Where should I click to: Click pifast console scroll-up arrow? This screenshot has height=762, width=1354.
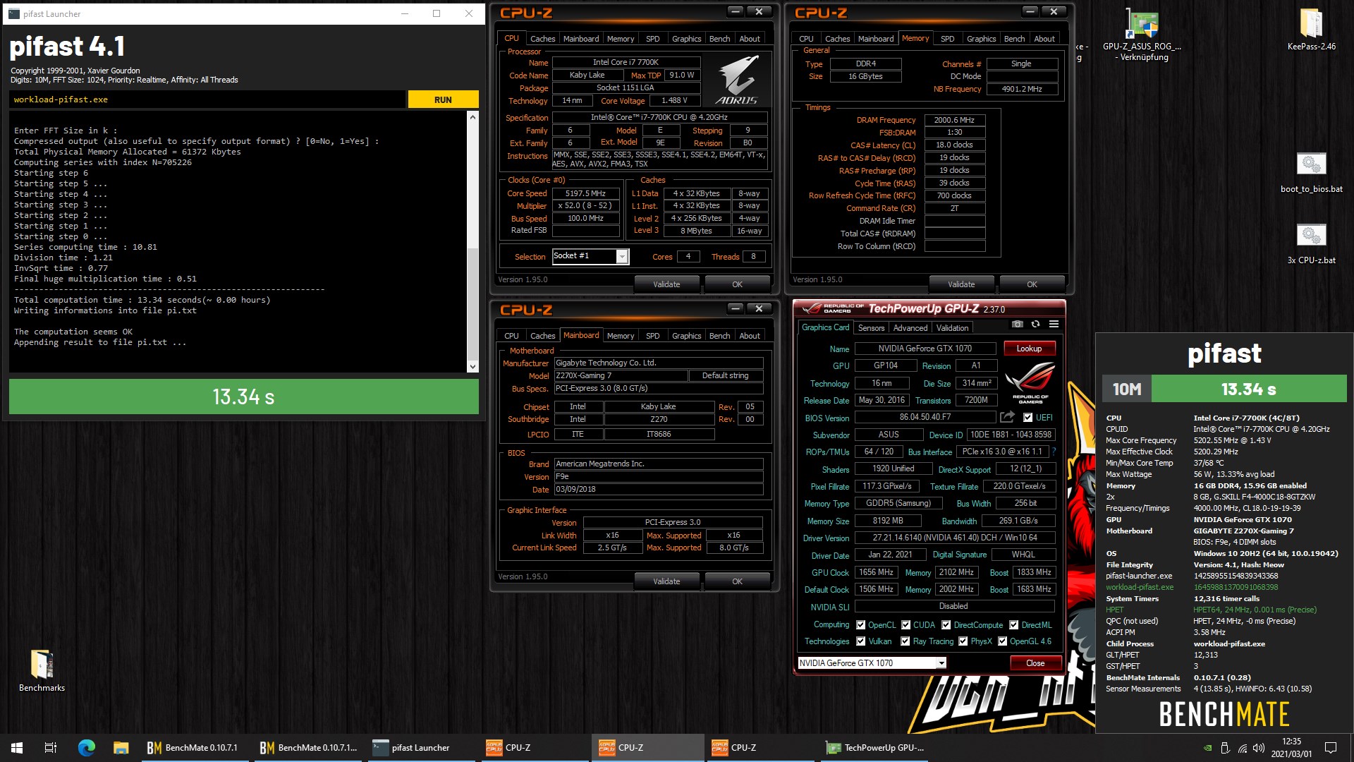click(472, 117)
